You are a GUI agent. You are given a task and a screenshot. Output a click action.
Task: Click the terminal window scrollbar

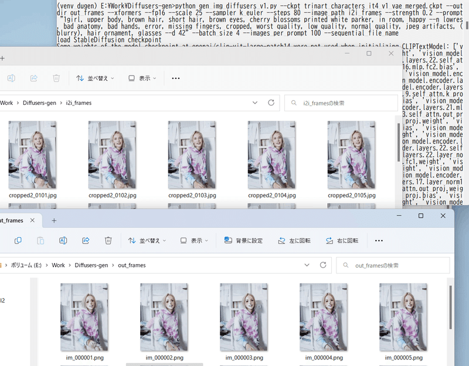pyautogui.click(x=467, y=25)
